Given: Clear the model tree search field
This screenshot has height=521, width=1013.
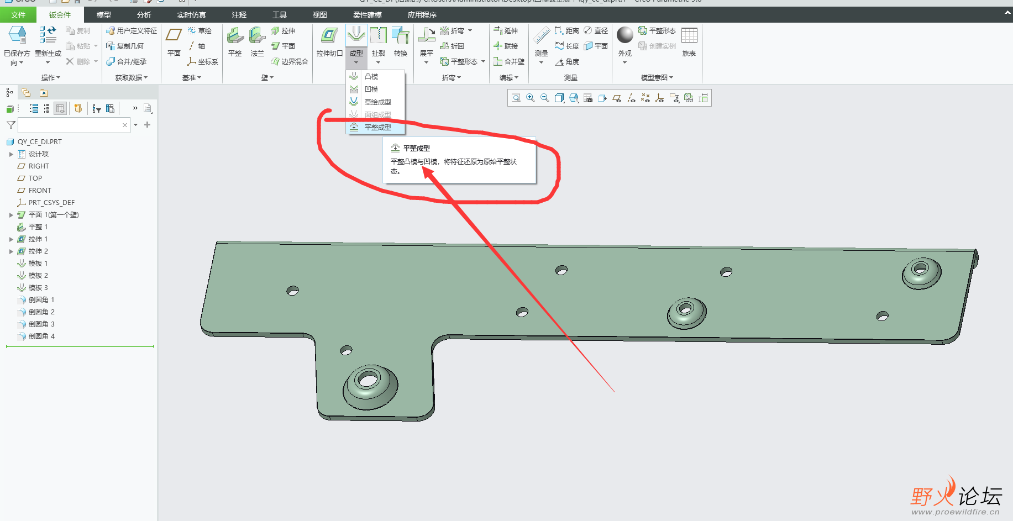Looking at the screenshot, I should click(x=125, y=125).
